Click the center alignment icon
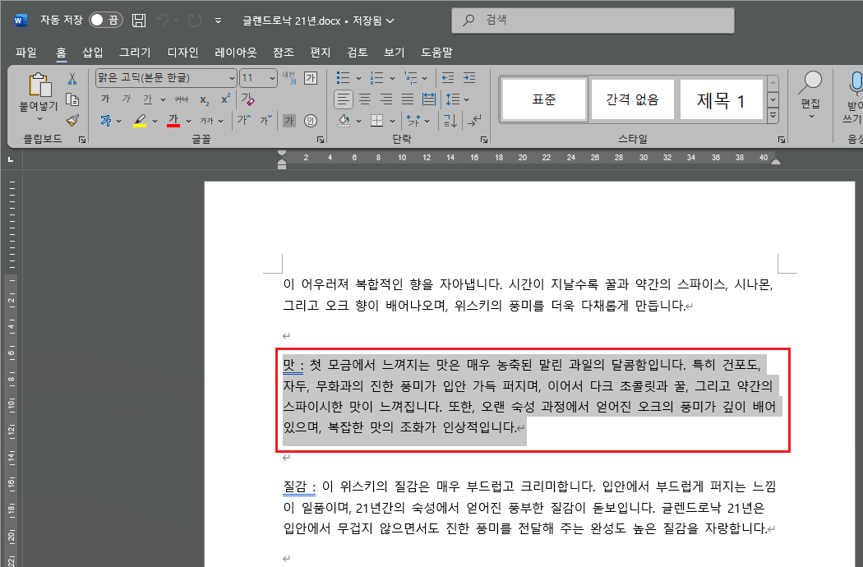 pos(364,99)
